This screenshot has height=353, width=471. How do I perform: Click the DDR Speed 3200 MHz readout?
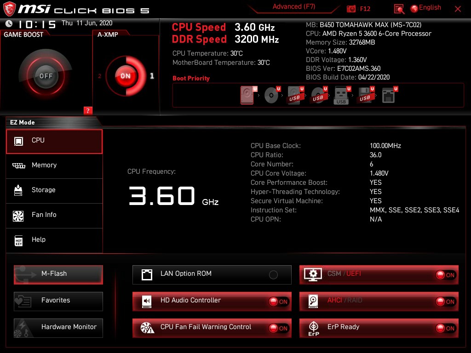coord(225,40)
